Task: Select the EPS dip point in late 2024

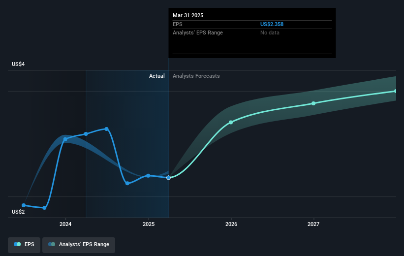Action: point(127,183)
